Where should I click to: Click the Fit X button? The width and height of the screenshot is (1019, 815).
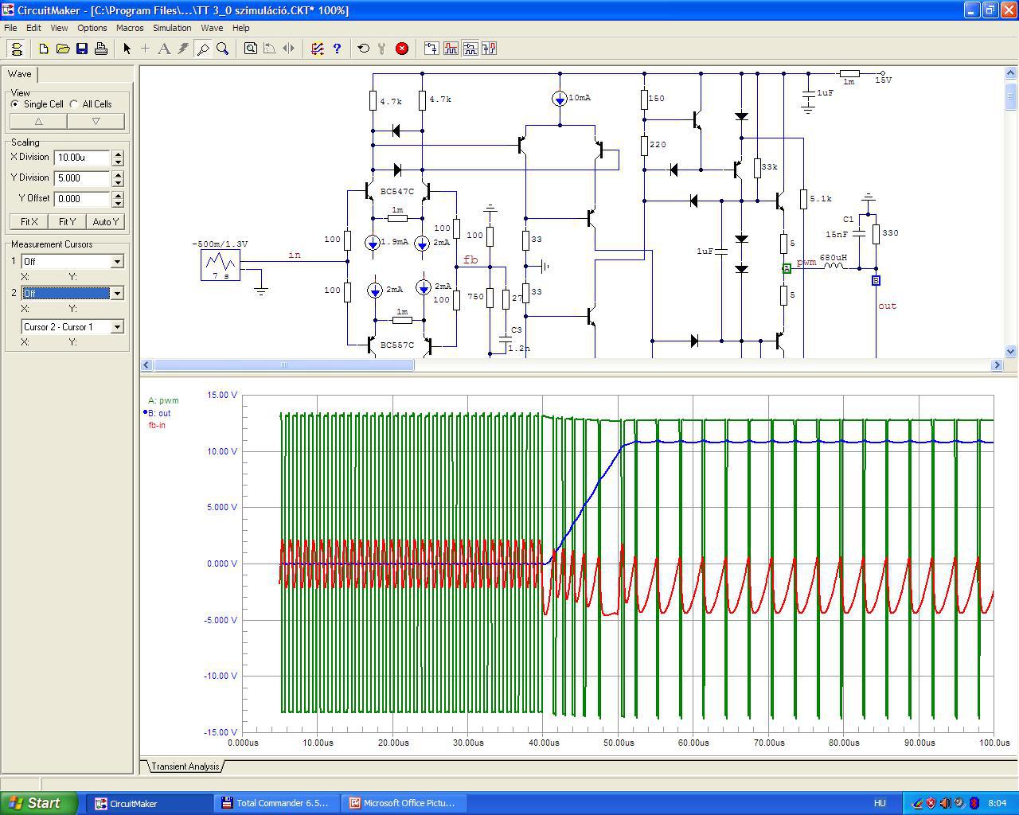coord(29,222)
